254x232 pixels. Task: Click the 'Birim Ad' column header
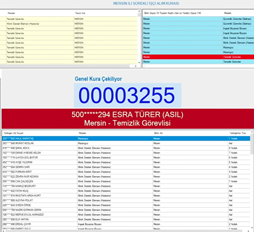point(158,133)
